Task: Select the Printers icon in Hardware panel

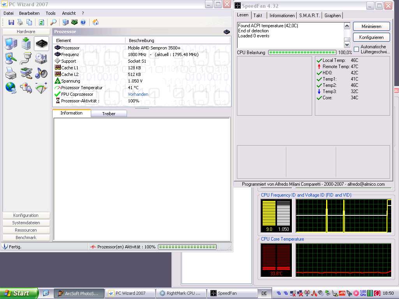Action: (11, 74)
